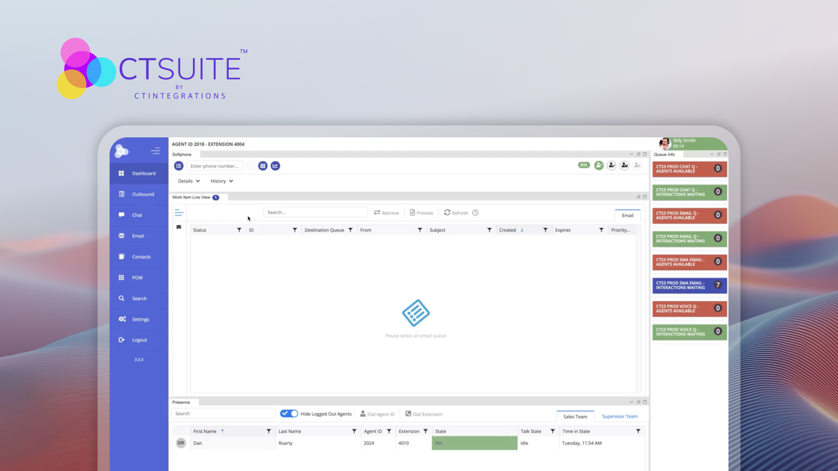Open the Dashboard sidebar item
The height and width of the screenshot is (471, 838).
[139, 173]
